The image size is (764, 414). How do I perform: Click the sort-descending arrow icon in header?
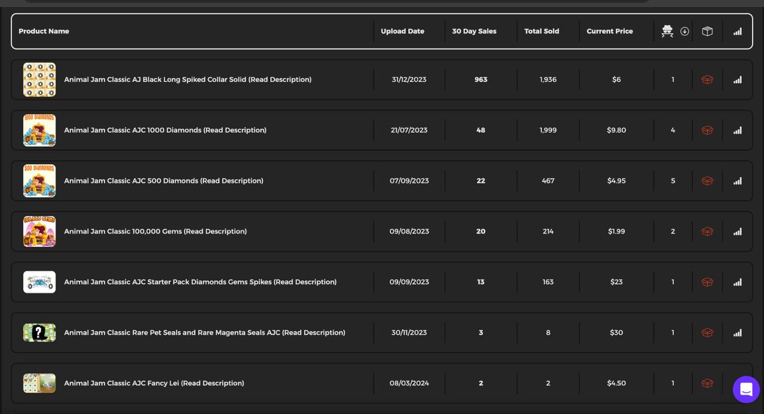pyautogui.click(x=685, y=31)
